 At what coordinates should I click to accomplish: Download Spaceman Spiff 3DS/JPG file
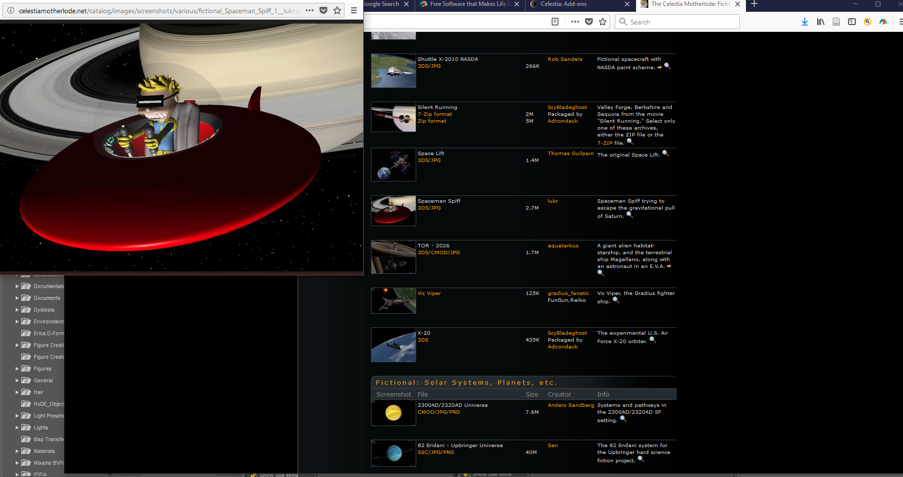(429, 208)
